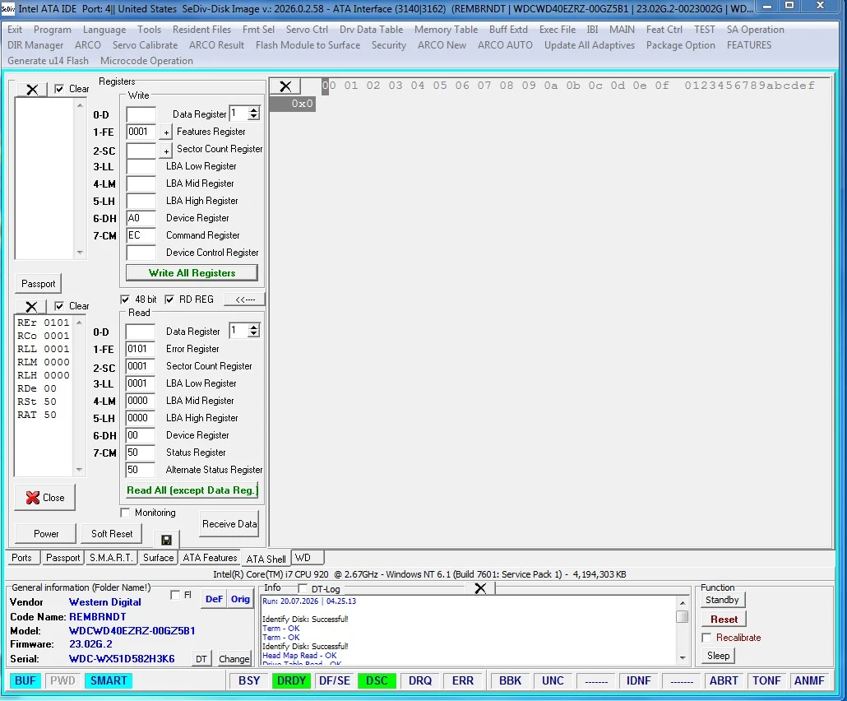Click the red X Close button
Screen dimensions: 847x701
click(45, 497)
